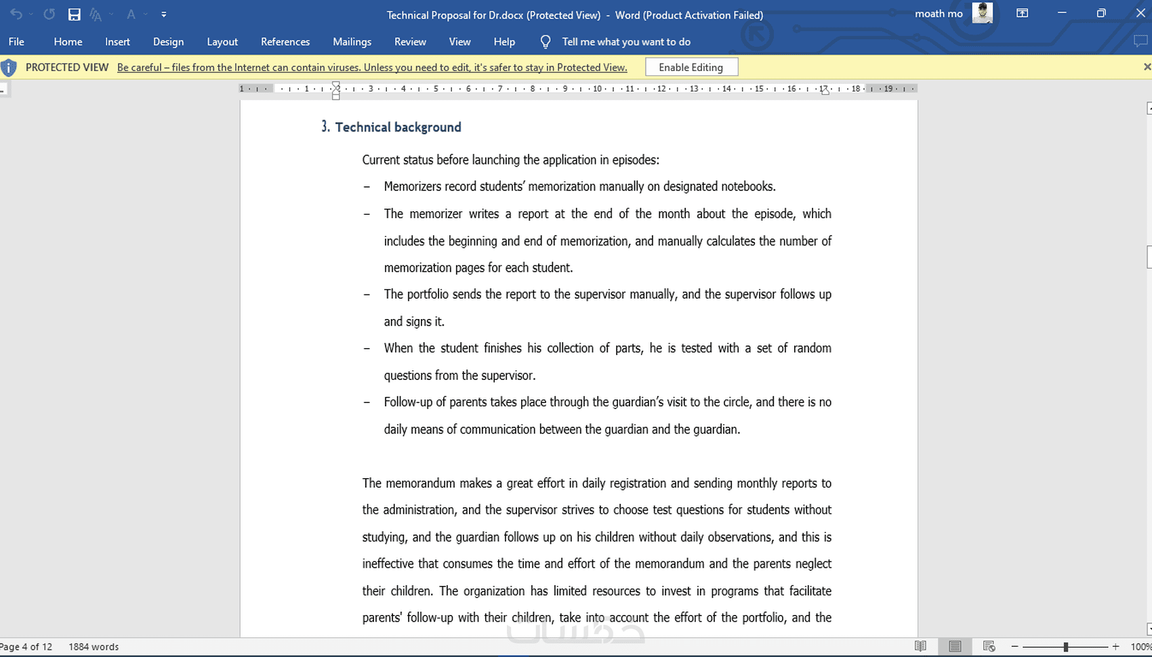Click the Undo icon in quick access toolbar
The image size is (1152, 657).
pos(16,14)
